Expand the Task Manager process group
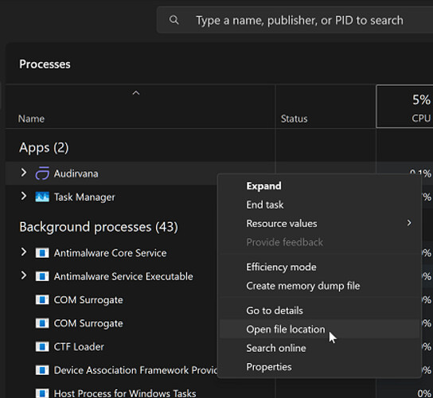 (x=24, y=196)
